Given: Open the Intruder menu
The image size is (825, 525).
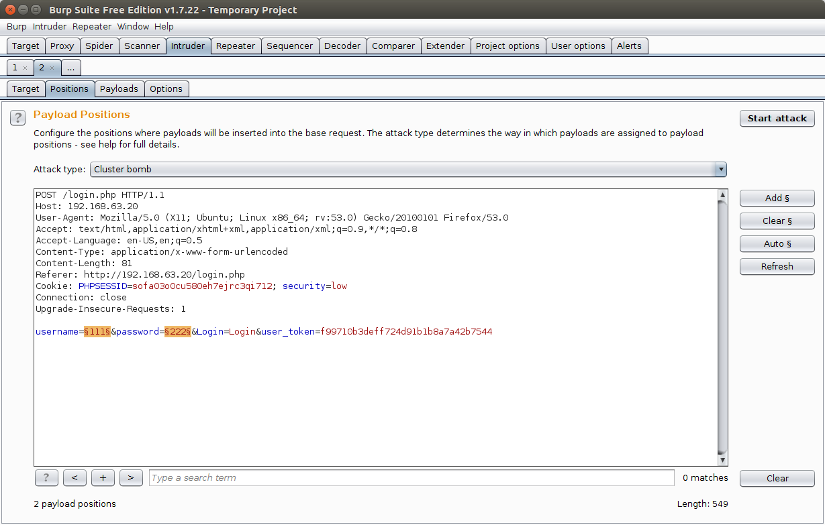Looking at the screenshot, I should (x=49, y=26).
